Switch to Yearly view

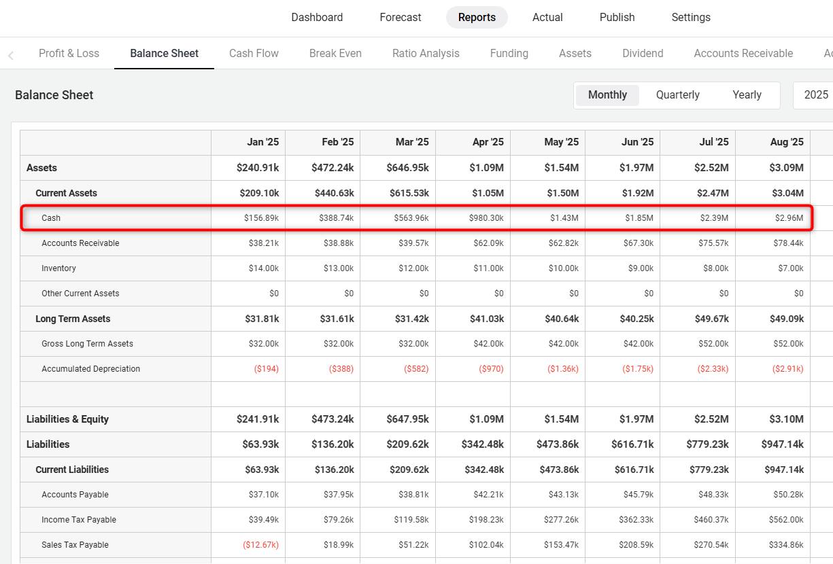[747, 95]
